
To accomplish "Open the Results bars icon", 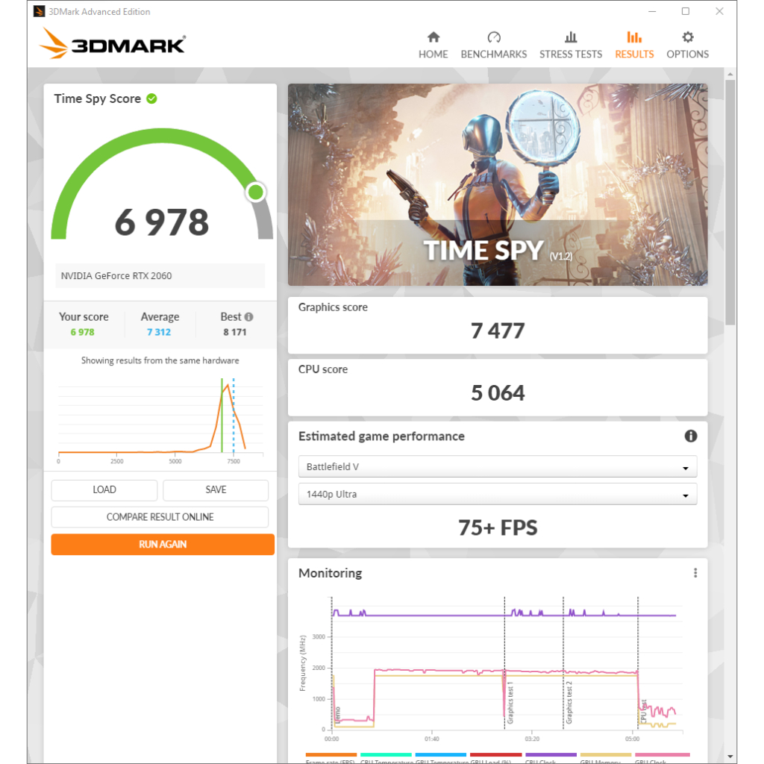I will pos(634,37).
